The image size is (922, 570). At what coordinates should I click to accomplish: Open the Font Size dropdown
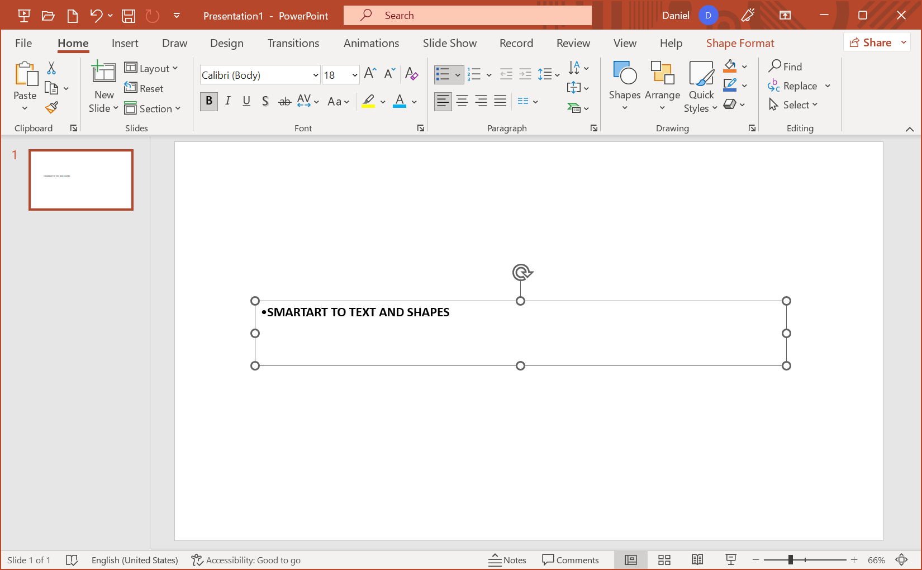(354, 74)
